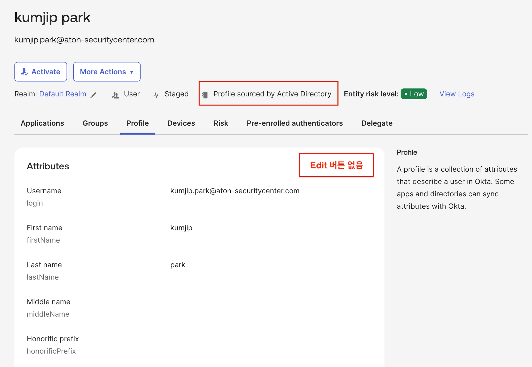Click the Username value kumjip.park@aton-securitycenter.com
532x367 pixels.
pyautogui.click(x=235, y=191)
